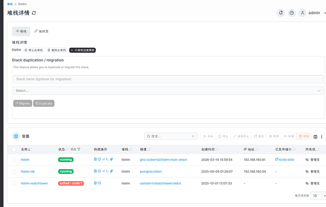Click the Duplicate button
326x207 pixels.
[x=43, y=103]
